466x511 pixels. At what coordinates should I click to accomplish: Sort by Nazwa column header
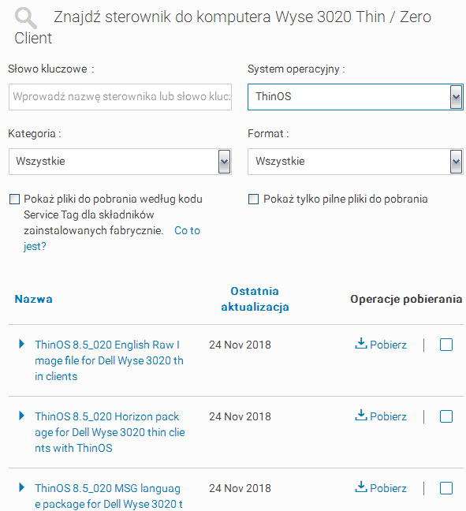[x=33, y=299]
